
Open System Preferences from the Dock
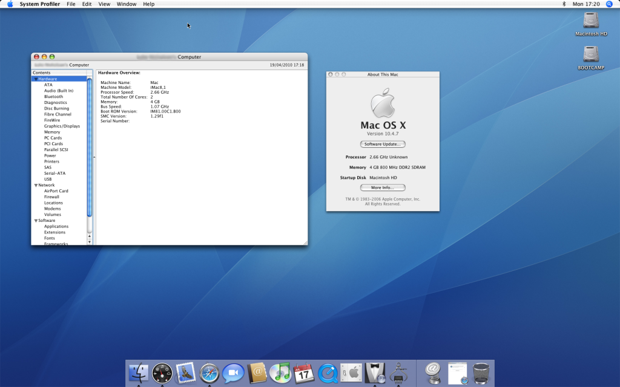(351, 373)
